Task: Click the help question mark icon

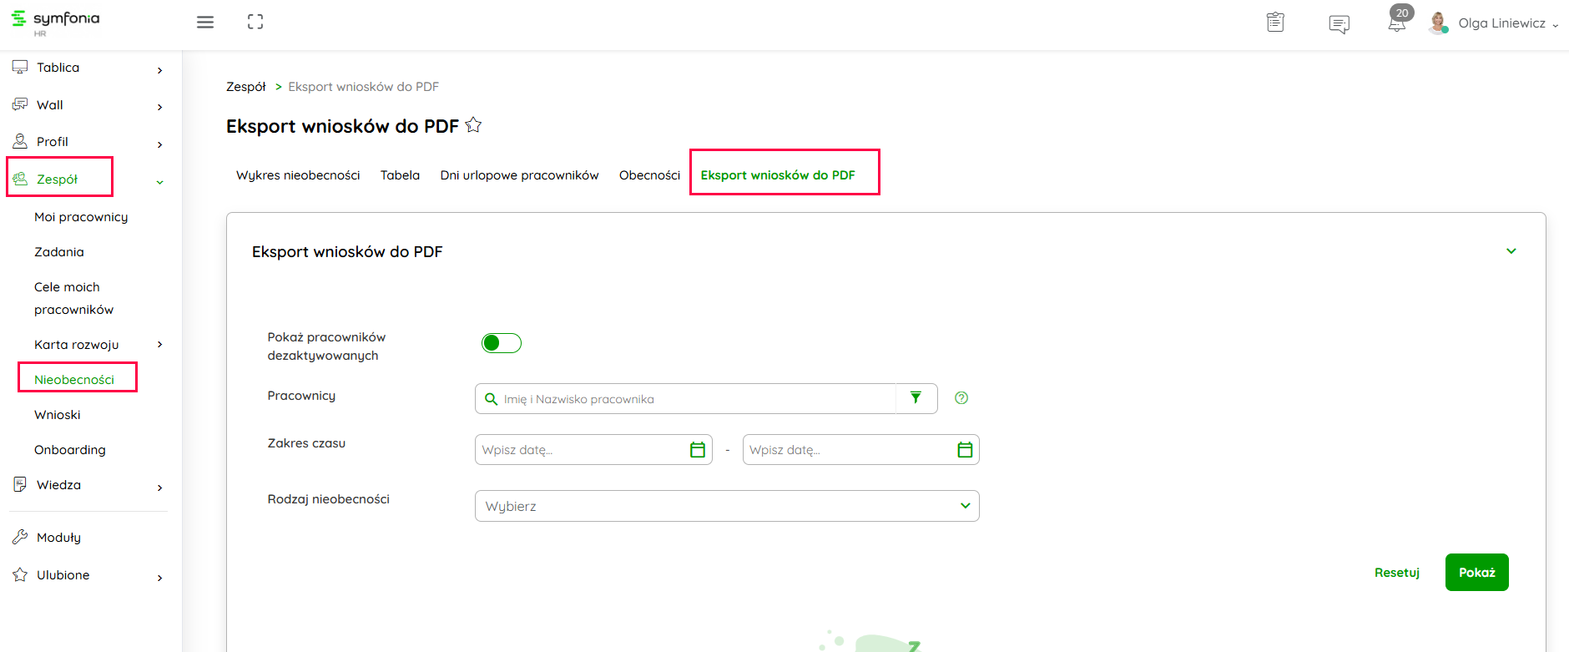Action: [961, 398]
